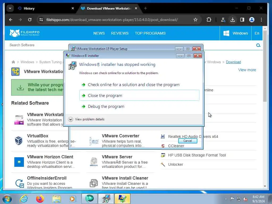This screenshot has width=272, height=204.
Task: Open the VMware Install Cleaner link
Action: coord(125,178)
